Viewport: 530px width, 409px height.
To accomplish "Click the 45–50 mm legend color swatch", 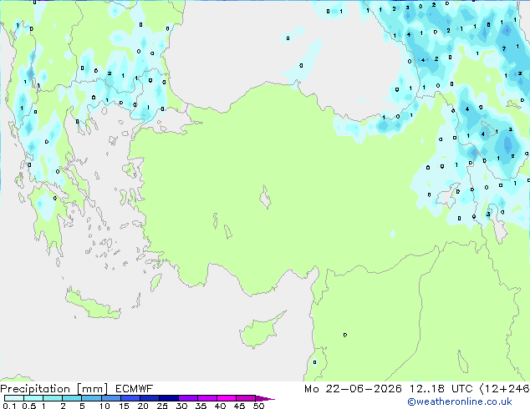I will coord(246,398).
